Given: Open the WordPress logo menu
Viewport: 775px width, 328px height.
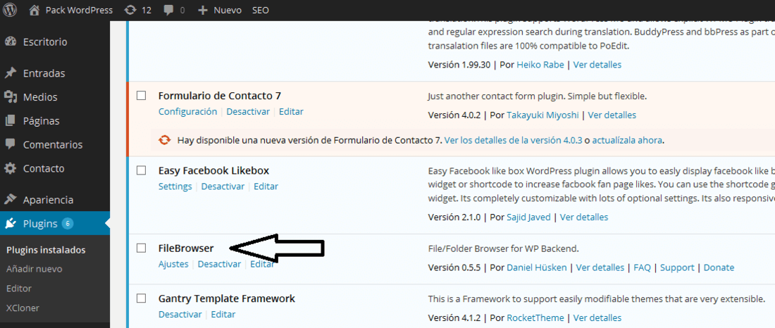Looking at the screenshot, I should [10, 10].
